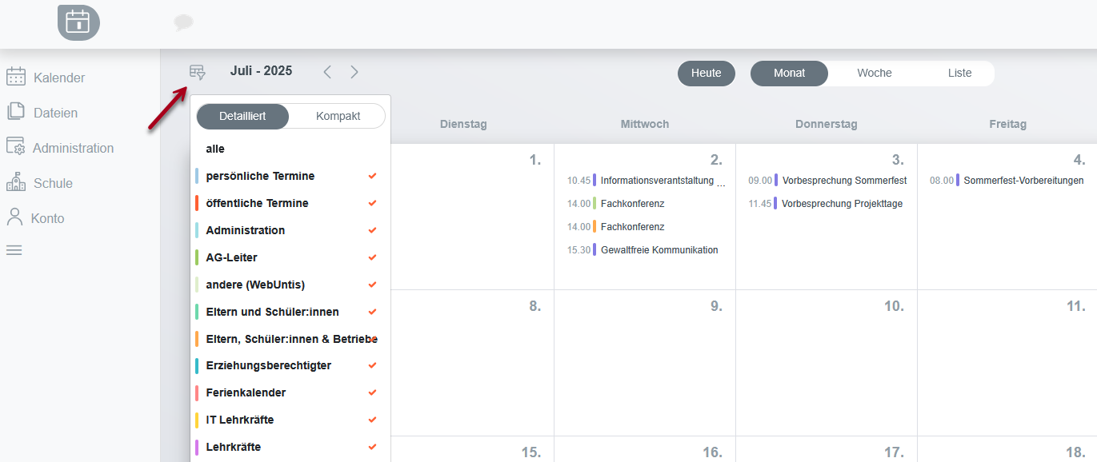Click the calendar filter icon
The height and width of the screenshot is (462, 1097).
point(197,72)
